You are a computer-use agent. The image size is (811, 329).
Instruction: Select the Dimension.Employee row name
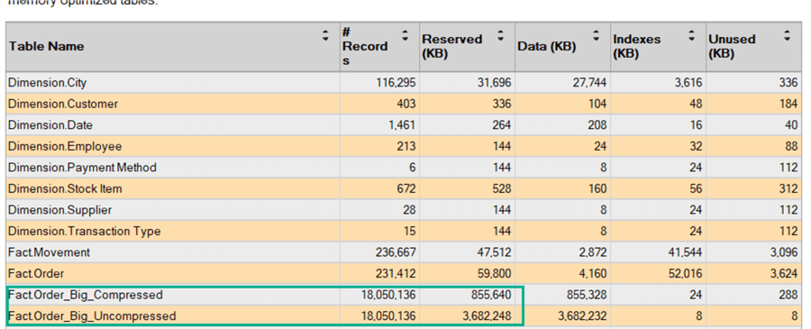65,146
